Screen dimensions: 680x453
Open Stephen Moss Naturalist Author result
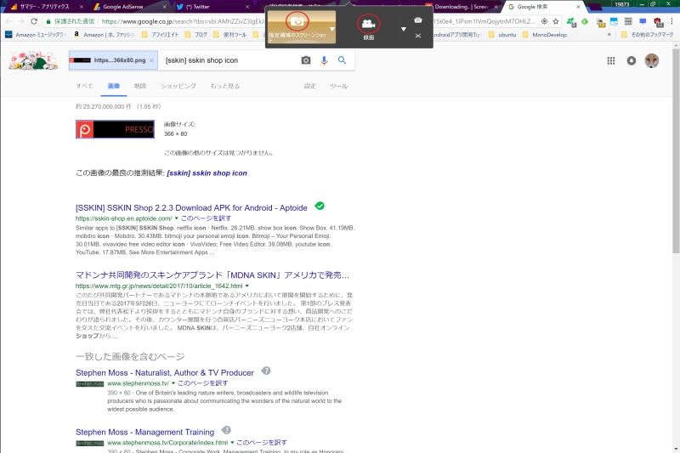(164, 373)
